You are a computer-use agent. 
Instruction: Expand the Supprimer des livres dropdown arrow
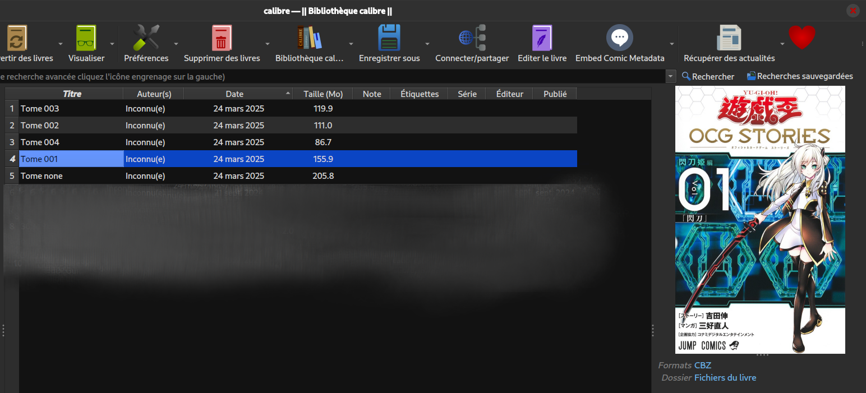268,44
